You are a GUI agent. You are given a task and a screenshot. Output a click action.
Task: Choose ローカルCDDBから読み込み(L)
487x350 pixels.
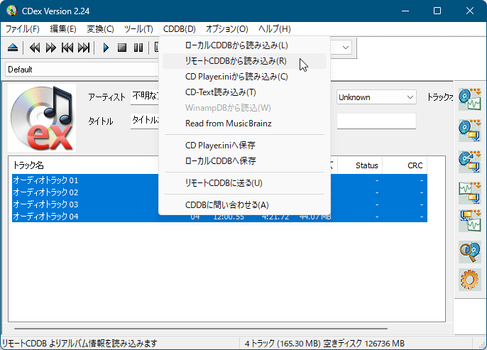[x=244, y=45]
